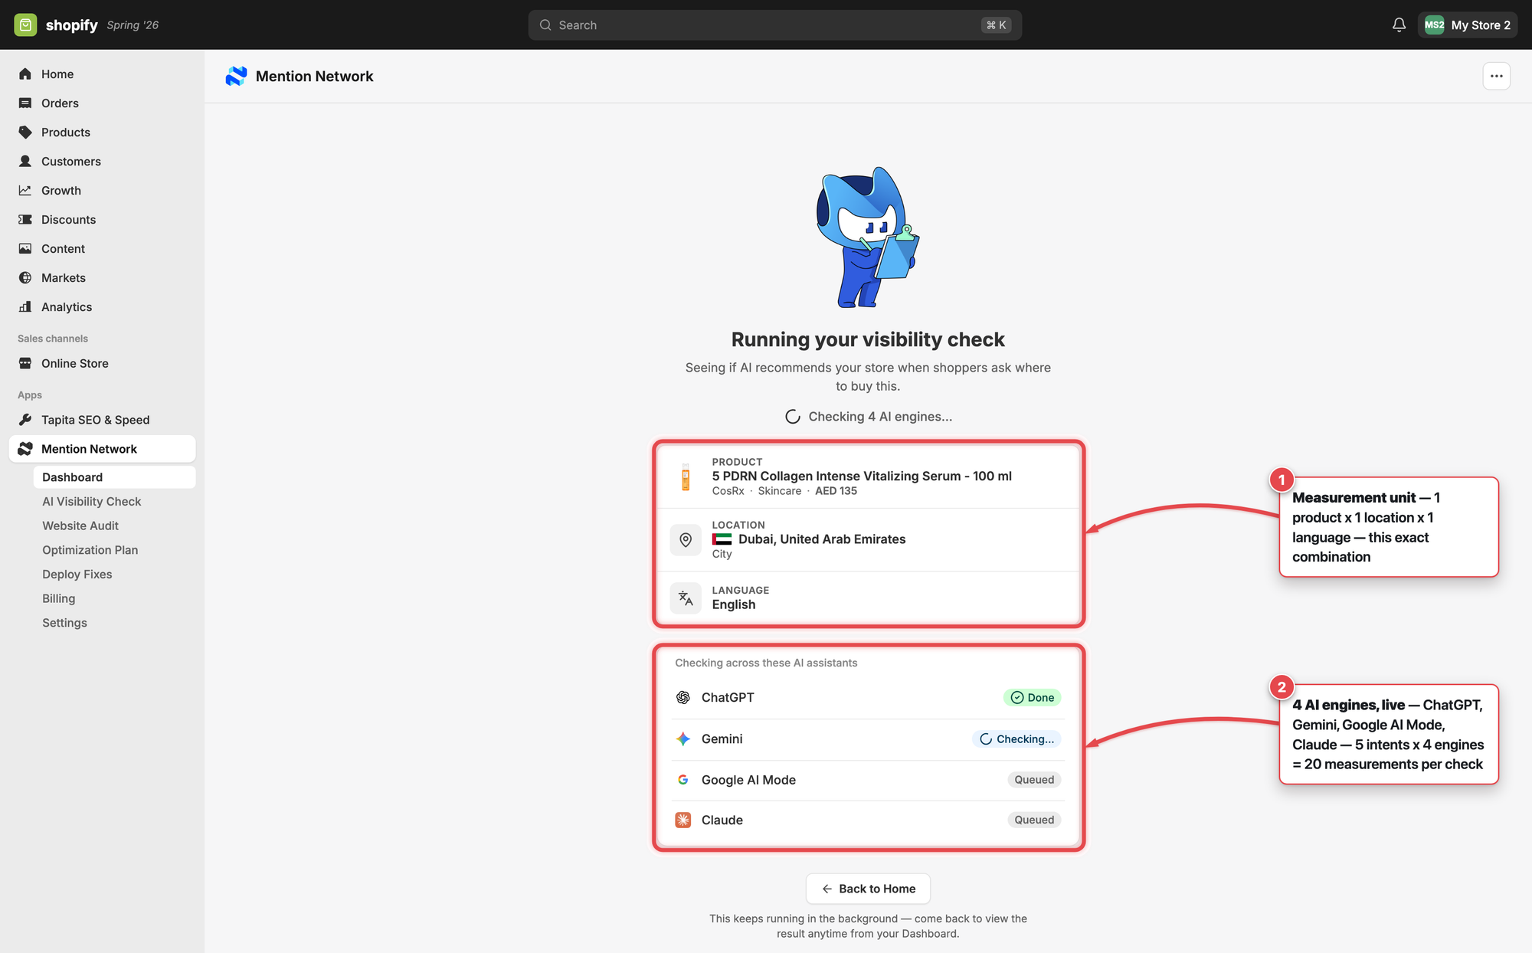
Task: Click the serum product thumbnail
Action: pos(686,476)
